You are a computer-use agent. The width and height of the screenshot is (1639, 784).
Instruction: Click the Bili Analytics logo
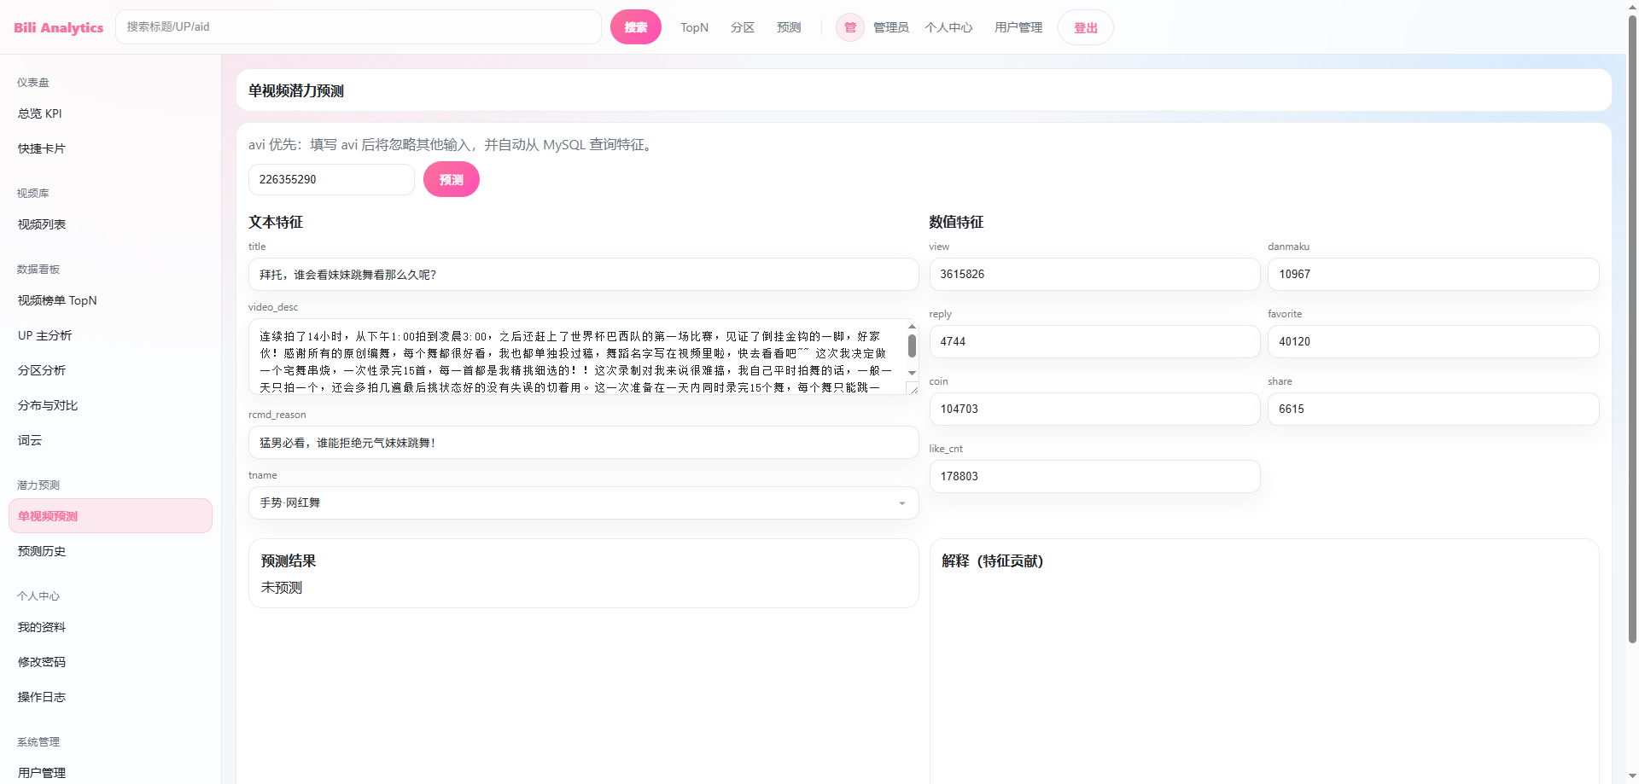(x=58, y=27)
